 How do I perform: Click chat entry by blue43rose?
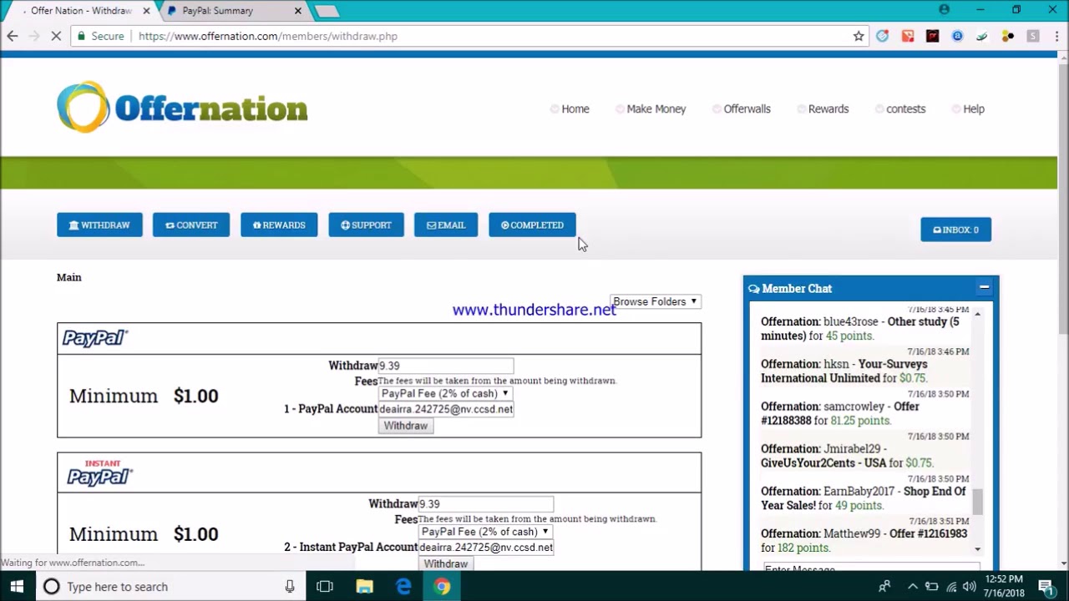click(x=860, y=329)
